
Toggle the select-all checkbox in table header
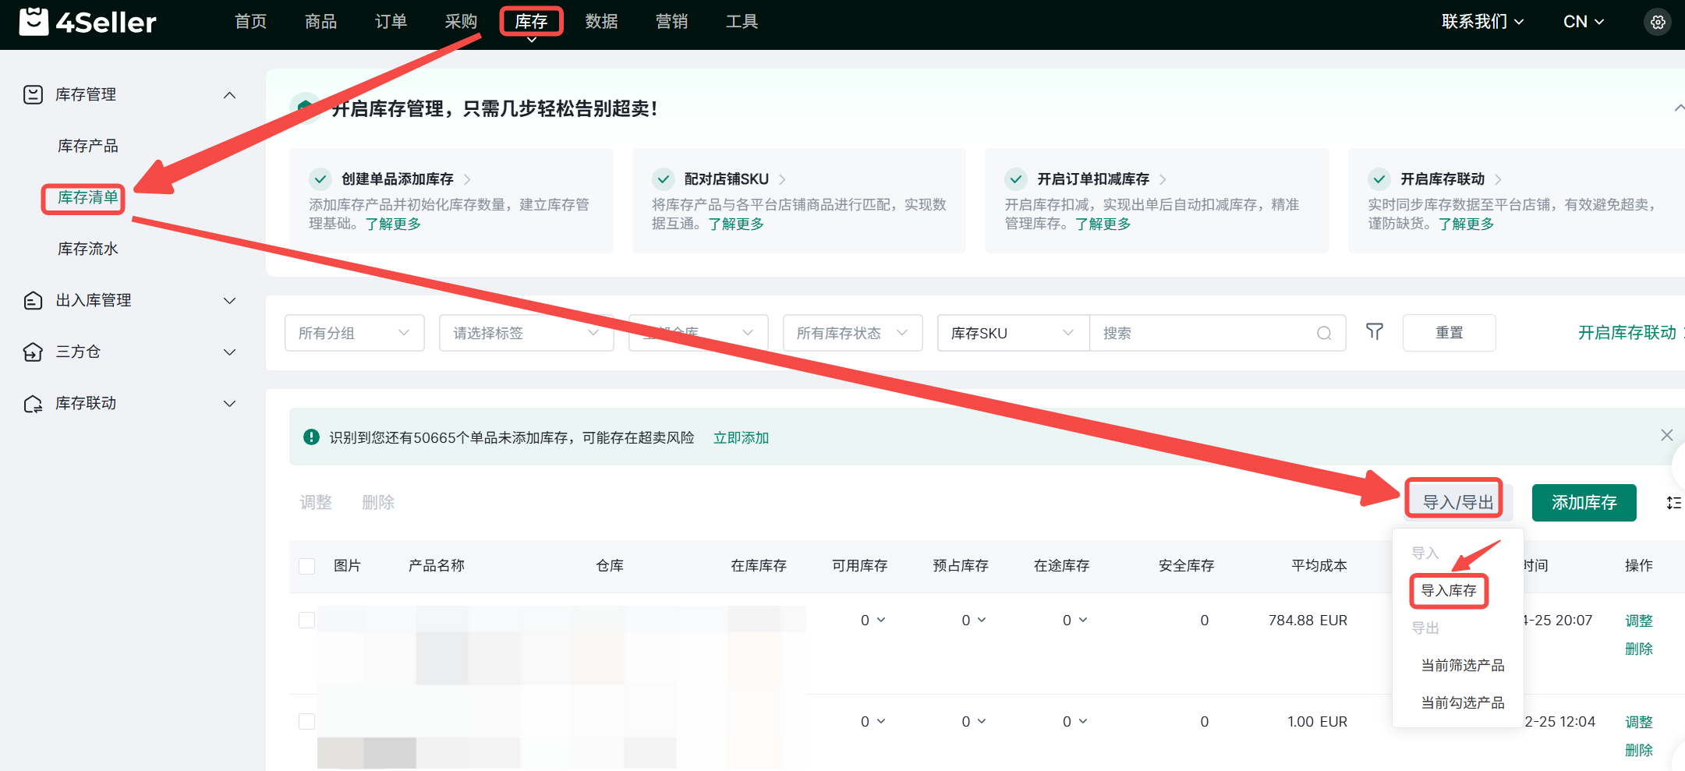coord(307,566)
